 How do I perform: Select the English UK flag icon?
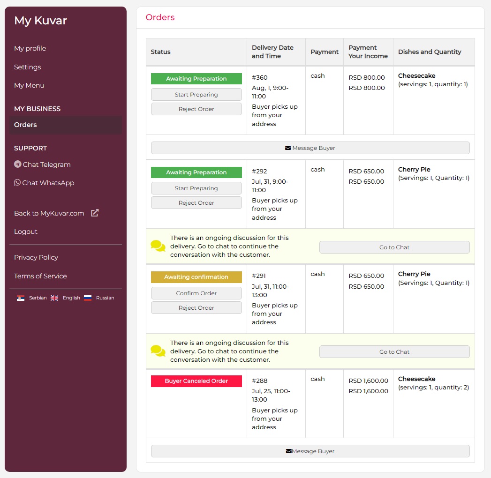click(54, 298)
